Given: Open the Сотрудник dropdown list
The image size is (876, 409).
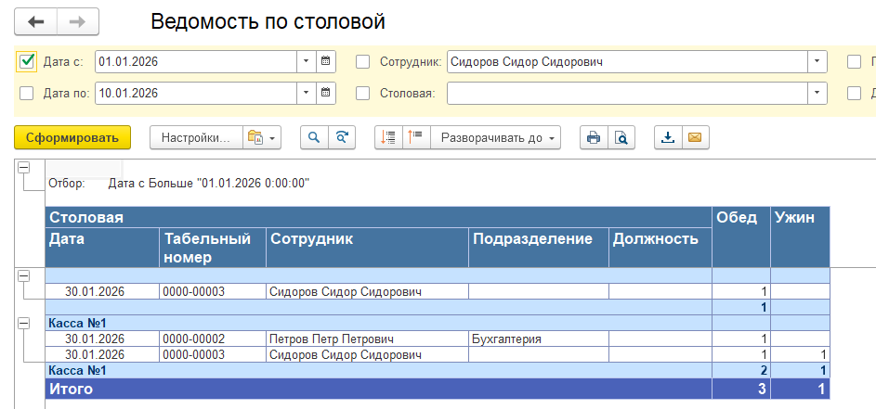Looking at the screenshot, I should [x=817, y=62].
